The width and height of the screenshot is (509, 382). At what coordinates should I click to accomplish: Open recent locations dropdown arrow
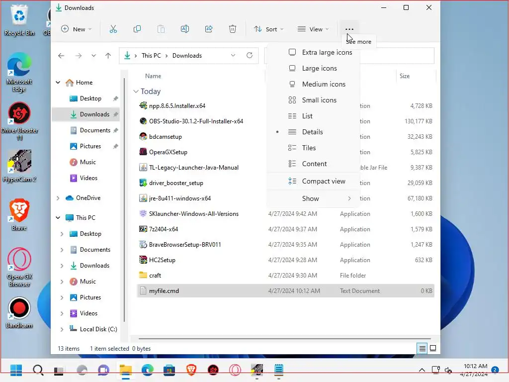click(x=93, y=56)
